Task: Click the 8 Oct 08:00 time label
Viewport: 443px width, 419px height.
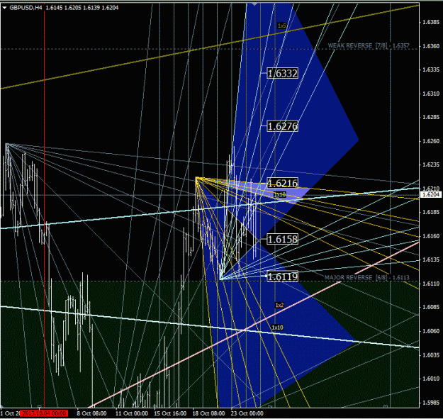Action: pos(91,413)
